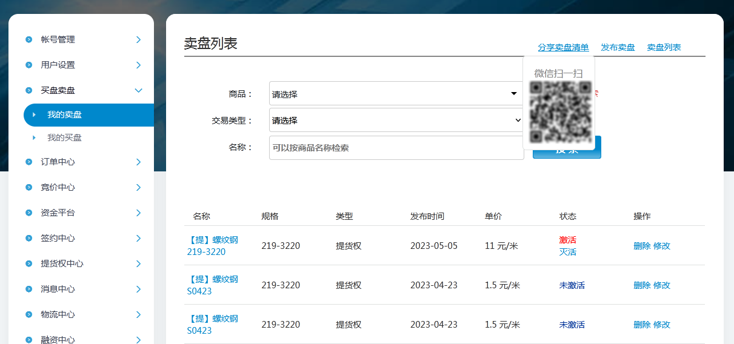Image resolution: width=734 pixels, height=344 pixels.
Task: Open the 商品 dropdown selector
Action: pyautogui.click(x=396, y=94)
